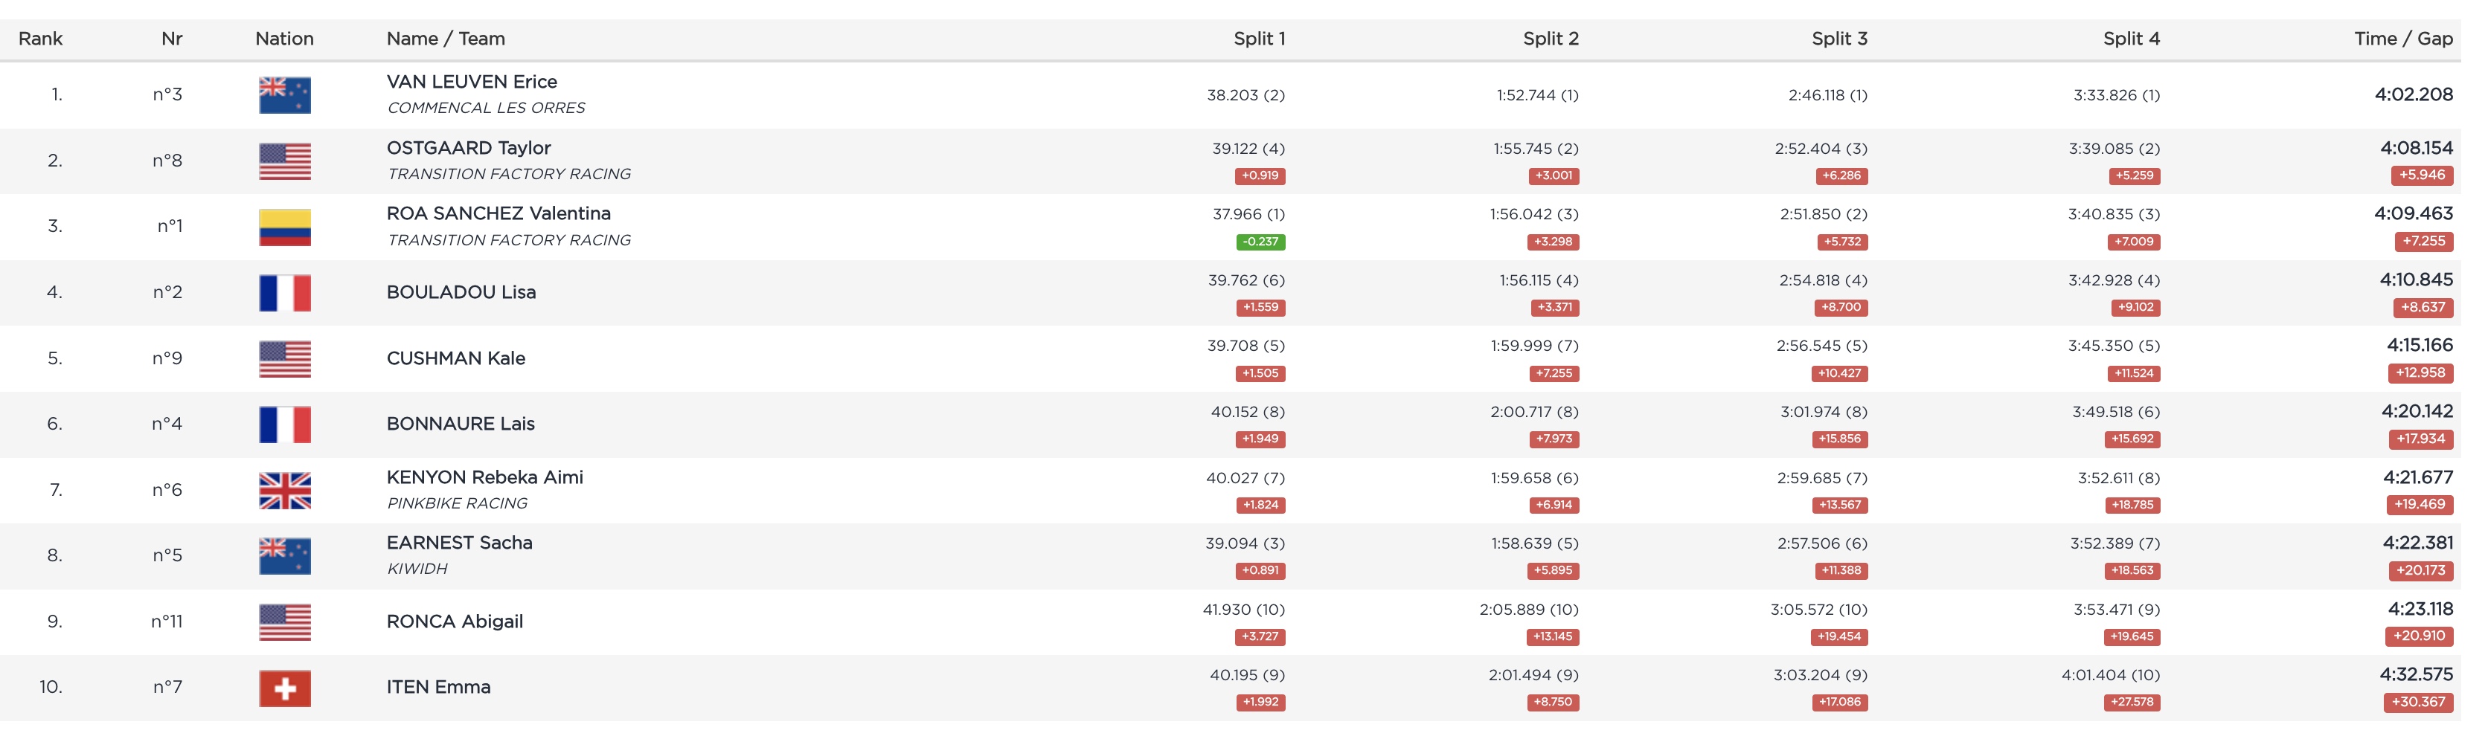Click final time 4:02.208 of winner
Image resolution: width=2488 pixels, height=736 pixels.
[x=2413, y=94]
